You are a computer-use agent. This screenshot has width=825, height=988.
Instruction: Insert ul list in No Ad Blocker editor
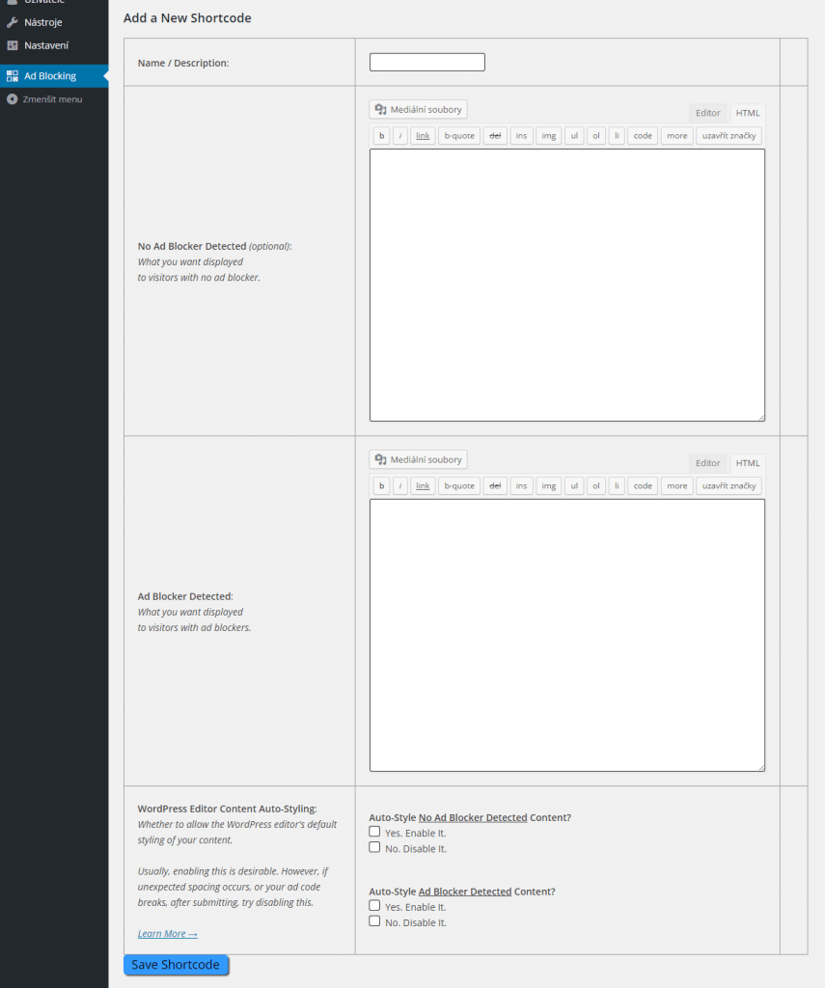(x=574, y=135)
